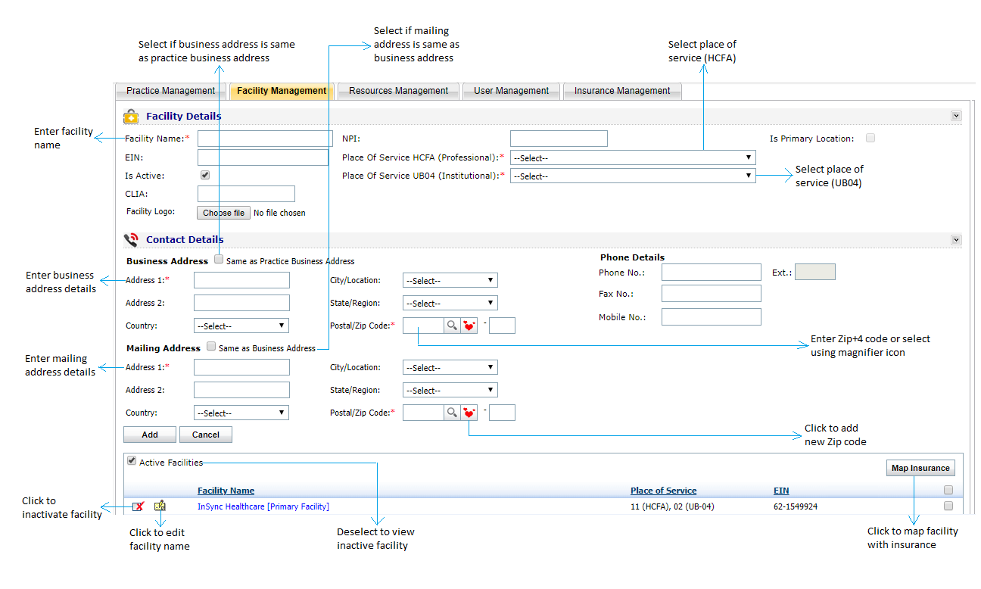Open zip search magnifier for business address
Image resolution: width=981 pixels, height=589 pixels.
tap(452, 326)
